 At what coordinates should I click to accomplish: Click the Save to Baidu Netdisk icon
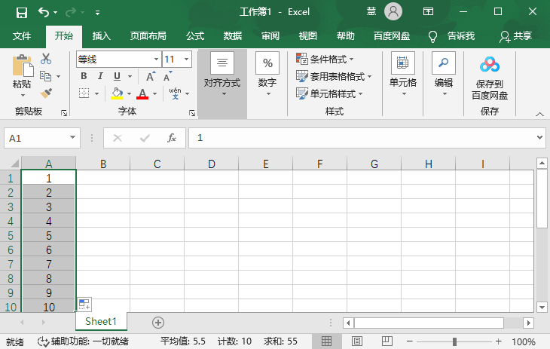[x=490, y=65]
